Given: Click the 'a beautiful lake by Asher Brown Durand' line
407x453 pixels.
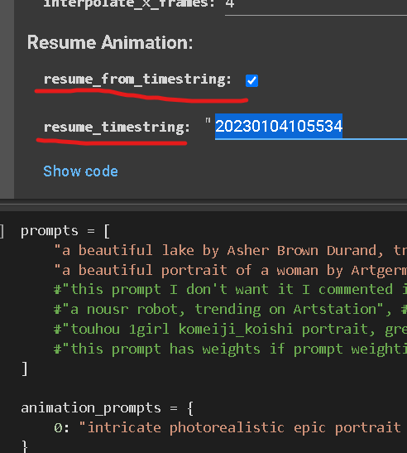Looking at the screenshot, I should tap(230, 250).
